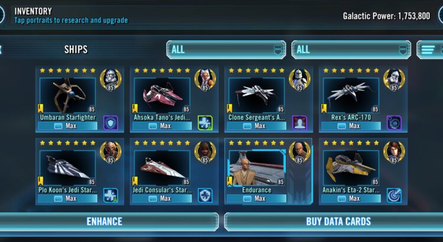Click the BUY DATA CARDS button
443x242 pixels.
pos(334,222)
